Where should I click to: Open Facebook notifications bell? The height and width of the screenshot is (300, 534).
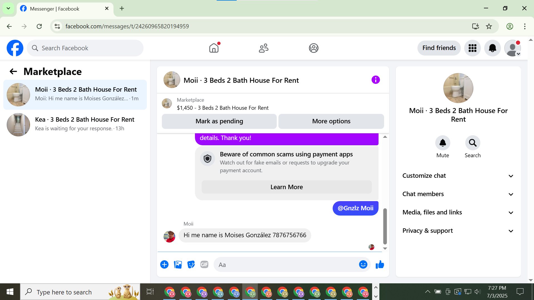pos(492,48)
